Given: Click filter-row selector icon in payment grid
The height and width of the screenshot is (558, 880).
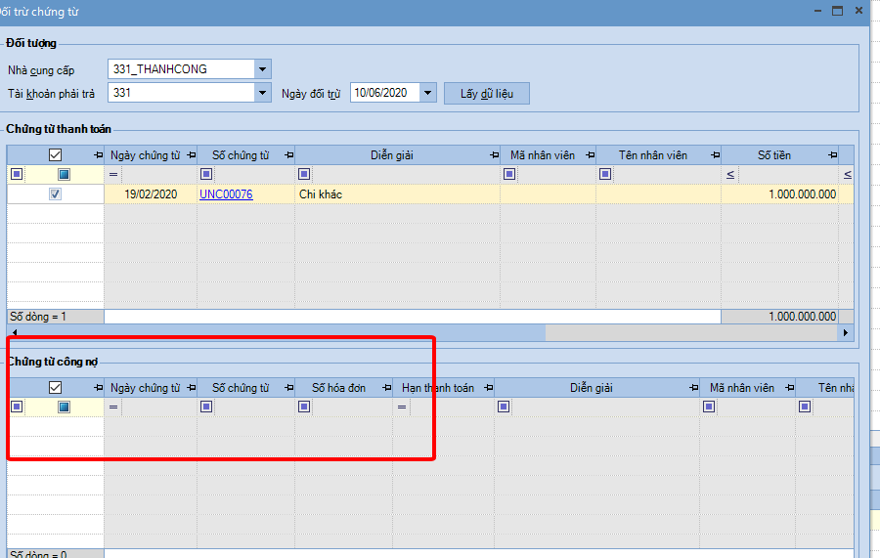Looking at the screenshot, I should (x=17, y=174).
